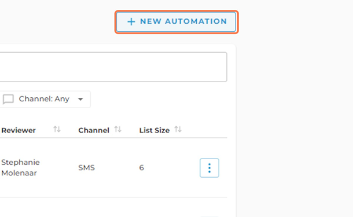Click the list size value 6
The width and height of the screenshot is (353, 217).
[x=141, y=168]
